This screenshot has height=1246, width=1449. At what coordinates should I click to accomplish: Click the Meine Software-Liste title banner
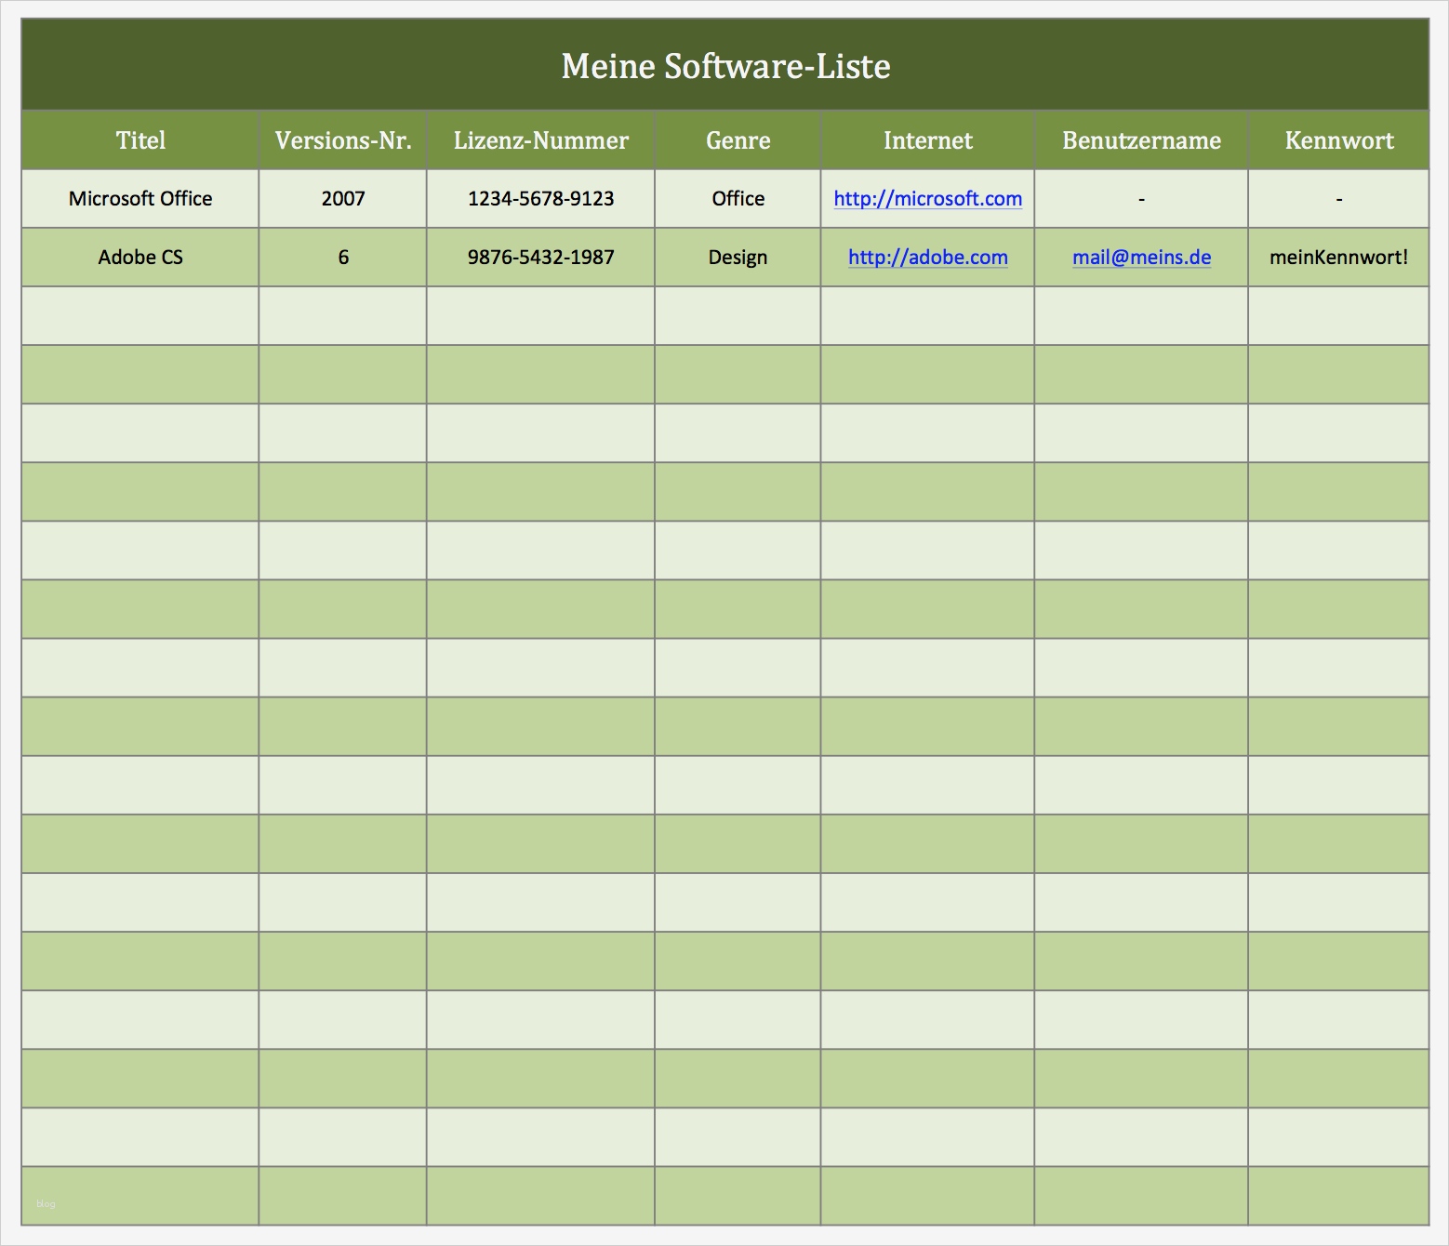point(725,65)
